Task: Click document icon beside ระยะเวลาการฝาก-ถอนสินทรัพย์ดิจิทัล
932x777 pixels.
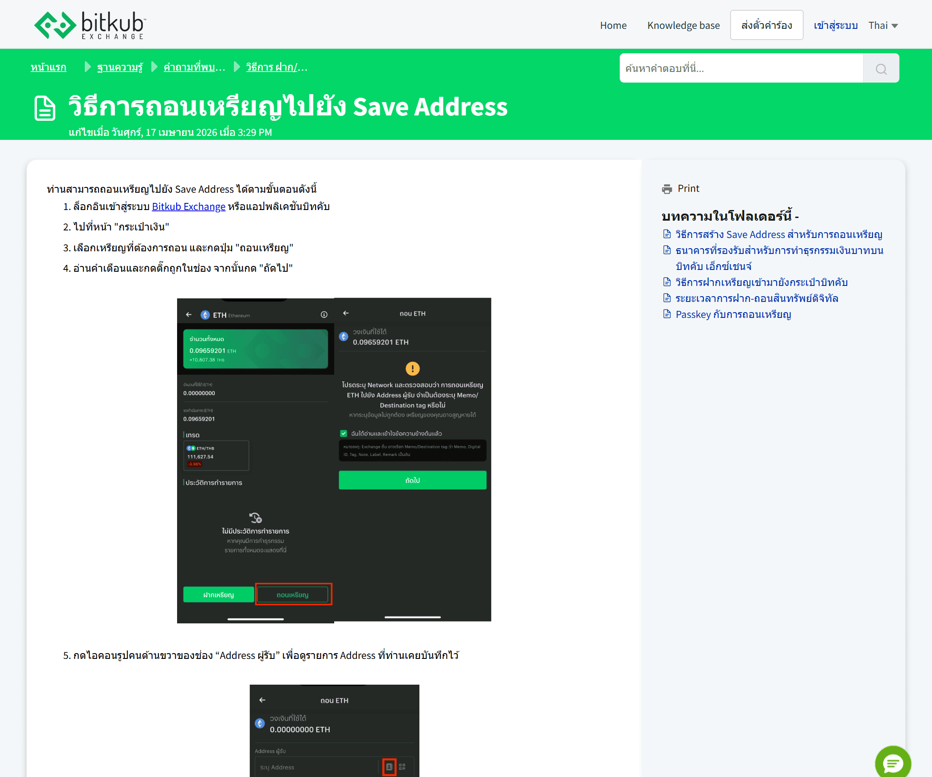Action: [x=667, y=298]
